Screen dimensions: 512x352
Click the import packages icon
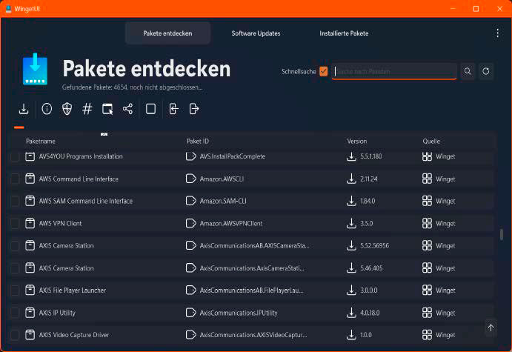coord(173,109)
